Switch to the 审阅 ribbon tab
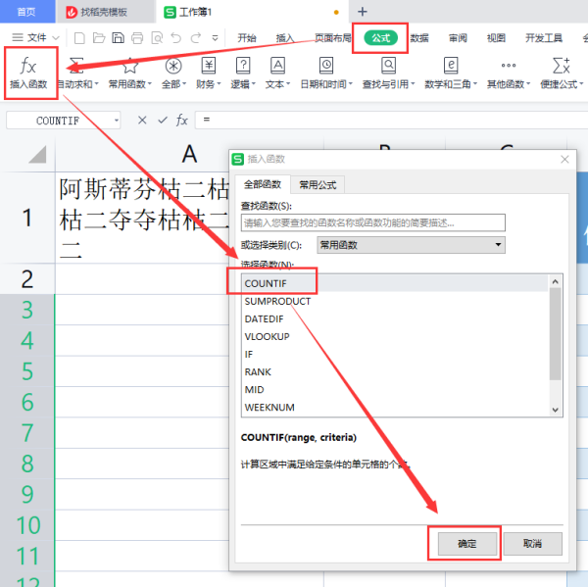The image size is (588, 587). (x=458, y=38)
